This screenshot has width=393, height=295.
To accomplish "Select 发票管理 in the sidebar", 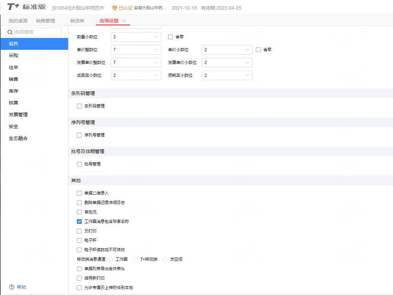I will point(34,115).
